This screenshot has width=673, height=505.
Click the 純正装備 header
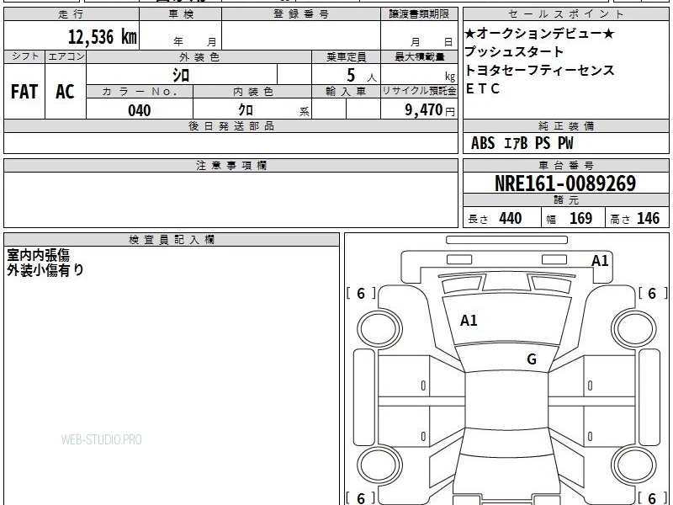(565, 126)
